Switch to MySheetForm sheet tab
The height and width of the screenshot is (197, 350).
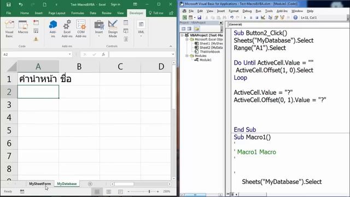[x=40, y=184]
